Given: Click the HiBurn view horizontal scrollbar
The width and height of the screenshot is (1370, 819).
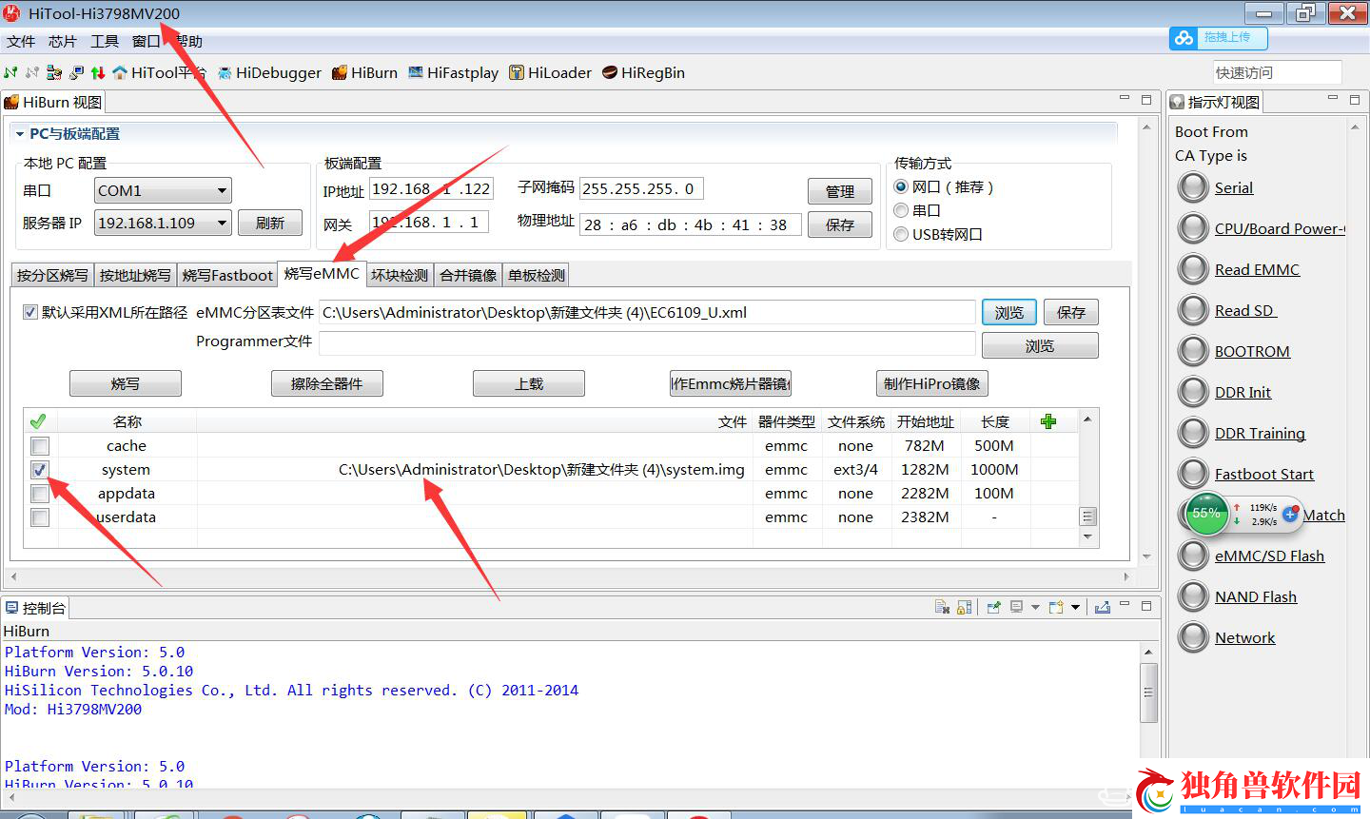Looking at the screenshot, I should point(569,576).
